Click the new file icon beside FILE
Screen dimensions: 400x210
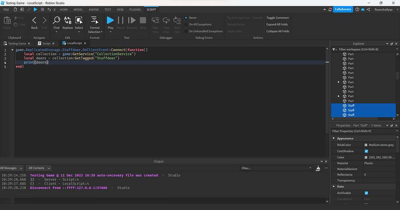click(15, 9)
